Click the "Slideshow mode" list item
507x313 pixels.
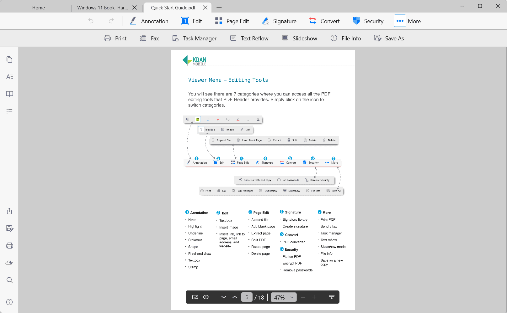point(333,247)
